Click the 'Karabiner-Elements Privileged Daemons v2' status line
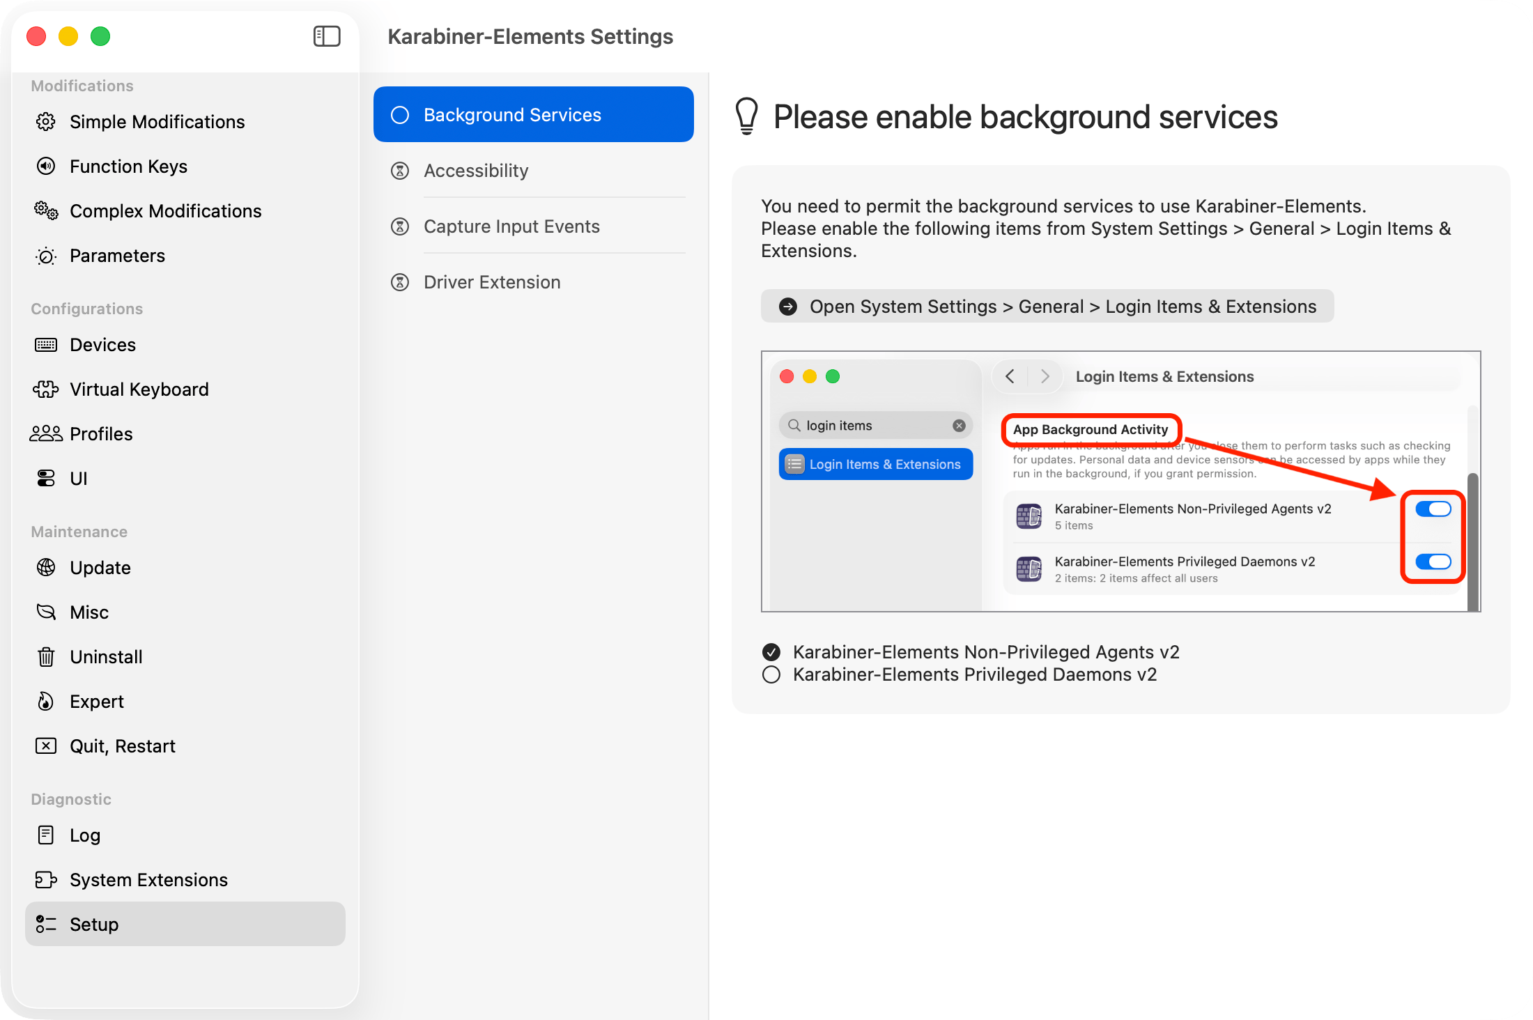This screenshot has width=1533, height=1020. 960,674
